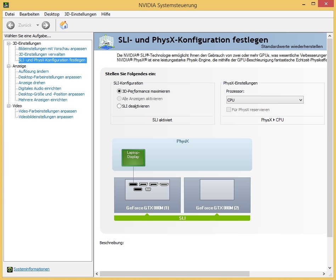Open Anzeige drehen
Image resolution: width=336 pixels, height=280 pixels.
[32, 83]
